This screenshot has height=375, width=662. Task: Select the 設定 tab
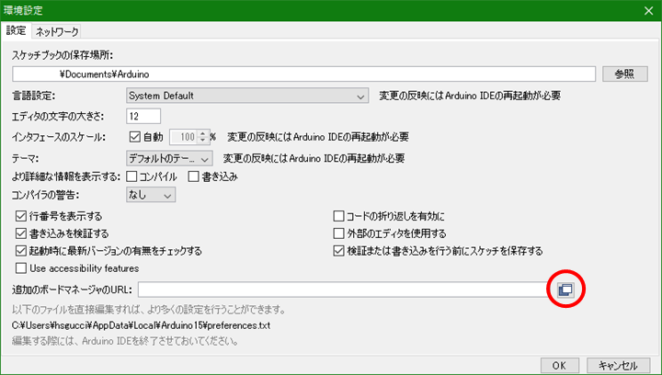[x=16, y=31]
